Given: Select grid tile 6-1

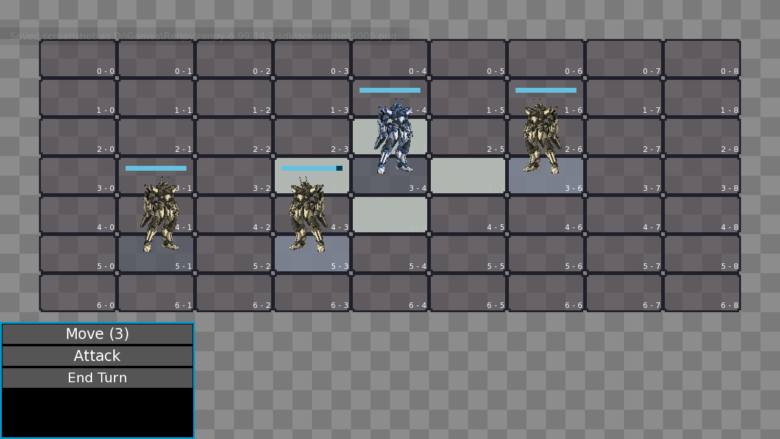Looking at the screenshot, I should (x=156, y=293).
